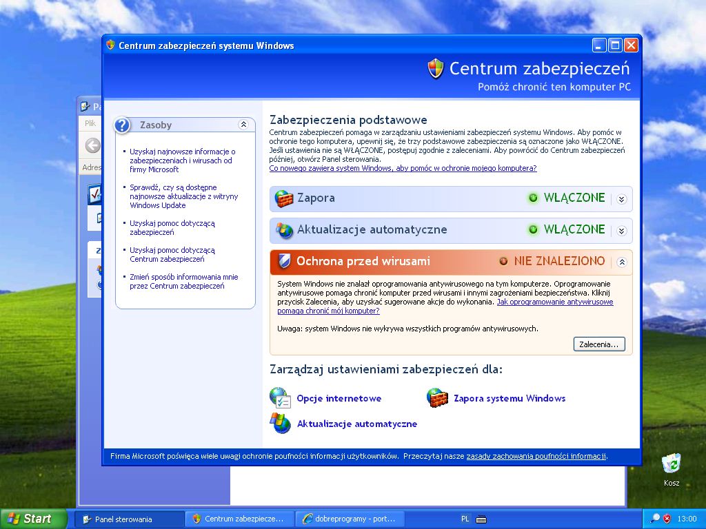Click the Aktualizacje automatyczne globe icon in status row
This screenshot has width=706, height=529.
(x=284, y=230)
